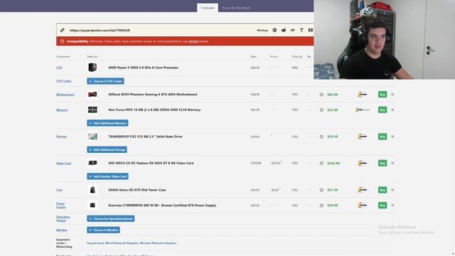Remove the Enermax power supply with its X

click(392, 206)
